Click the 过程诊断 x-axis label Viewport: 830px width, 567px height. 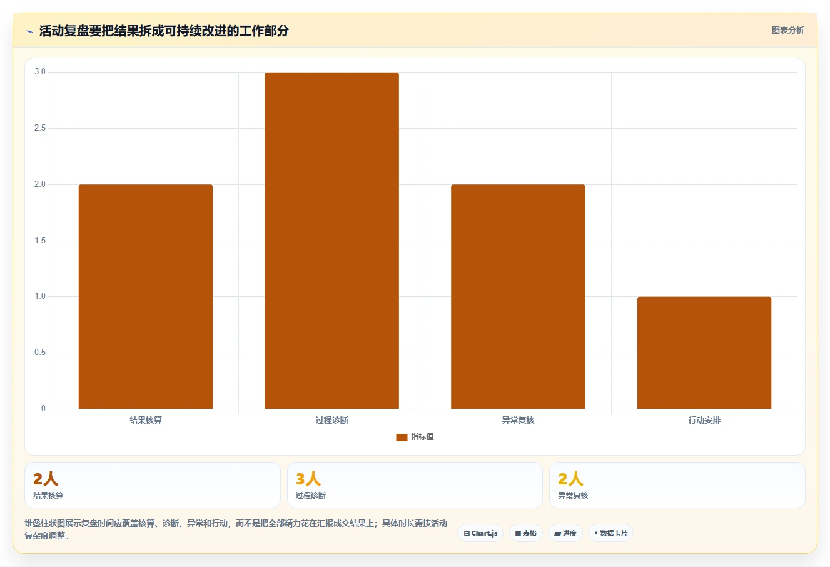click(331, 420)
